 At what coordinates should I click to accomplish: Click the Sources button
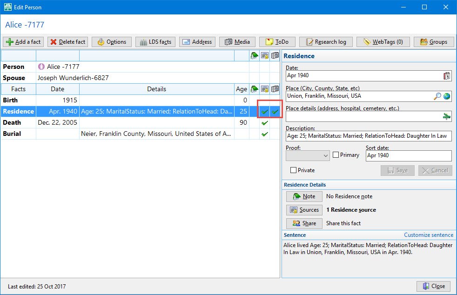coord(304,210)
